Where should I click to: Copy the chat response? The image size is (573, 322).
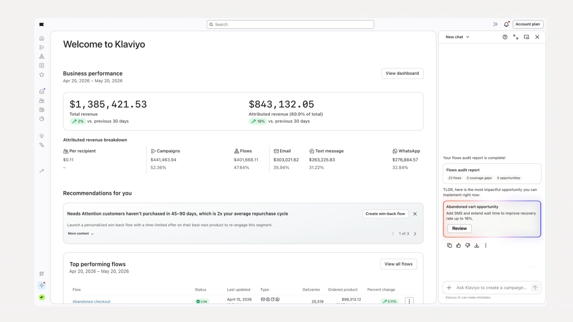point(449,245)
